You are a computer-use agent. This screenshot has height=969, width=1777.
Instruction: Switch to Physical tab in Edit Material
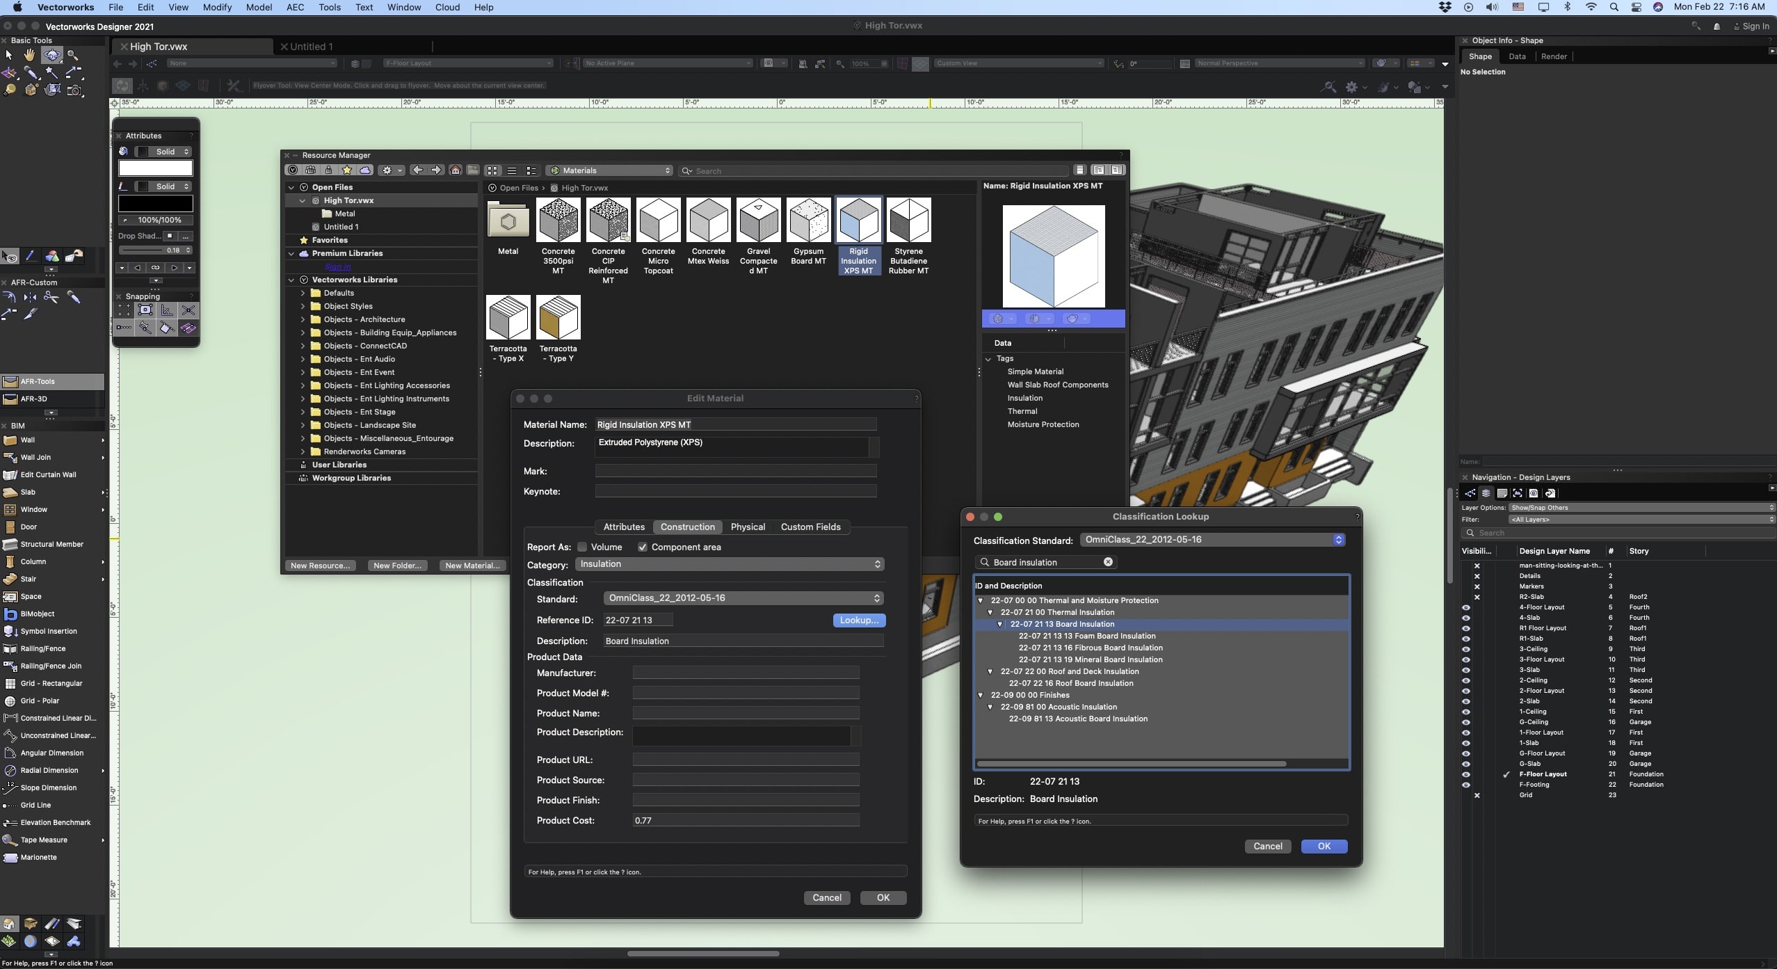point(746,527)
